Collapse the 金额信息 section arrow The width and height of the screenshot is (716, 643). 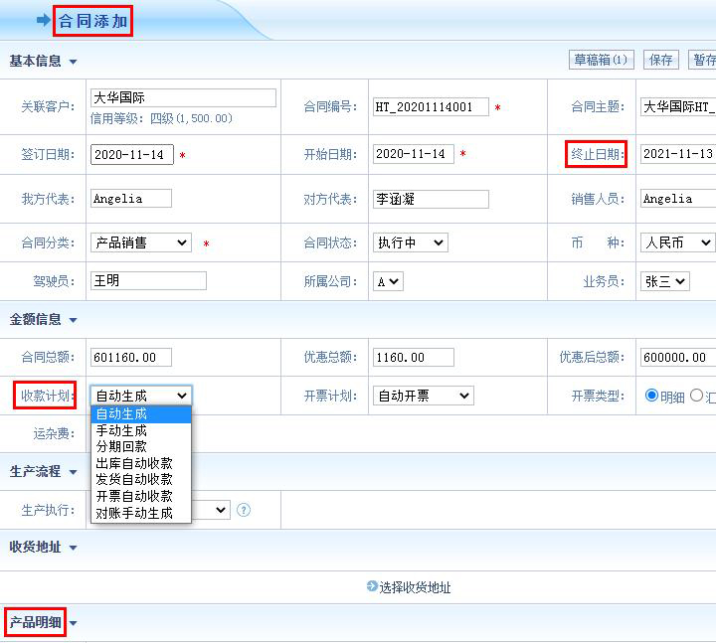point(74,320)
